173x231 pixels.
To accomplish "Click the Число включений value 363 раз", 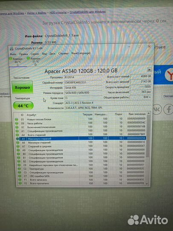I will (x=141, y=92).
